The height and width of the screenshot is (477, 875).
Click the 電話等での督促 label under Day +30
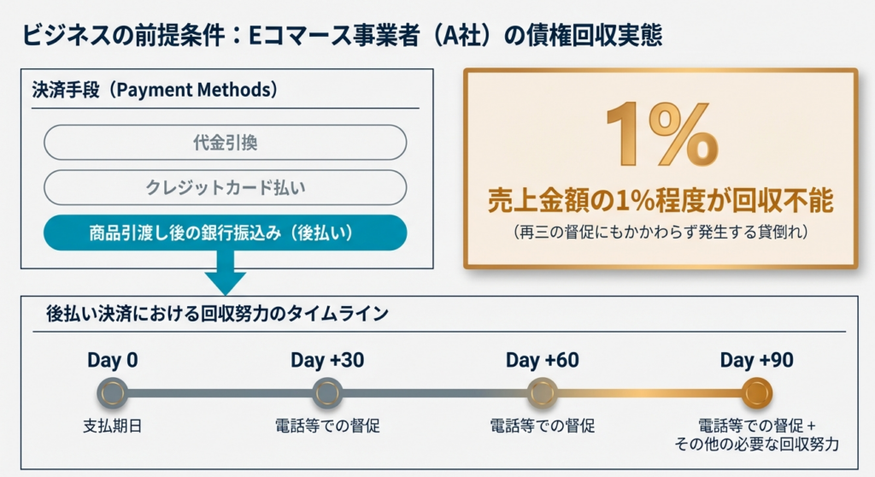(327, 425)
